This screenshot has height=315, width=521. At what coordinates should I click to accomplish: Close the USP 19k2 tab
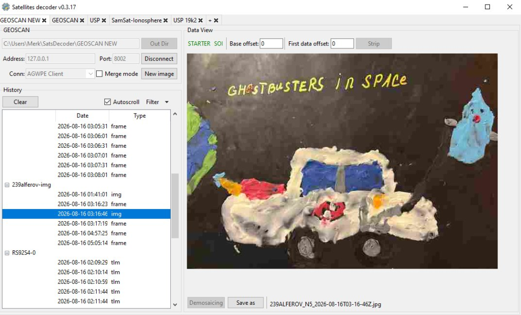[200, 20]
